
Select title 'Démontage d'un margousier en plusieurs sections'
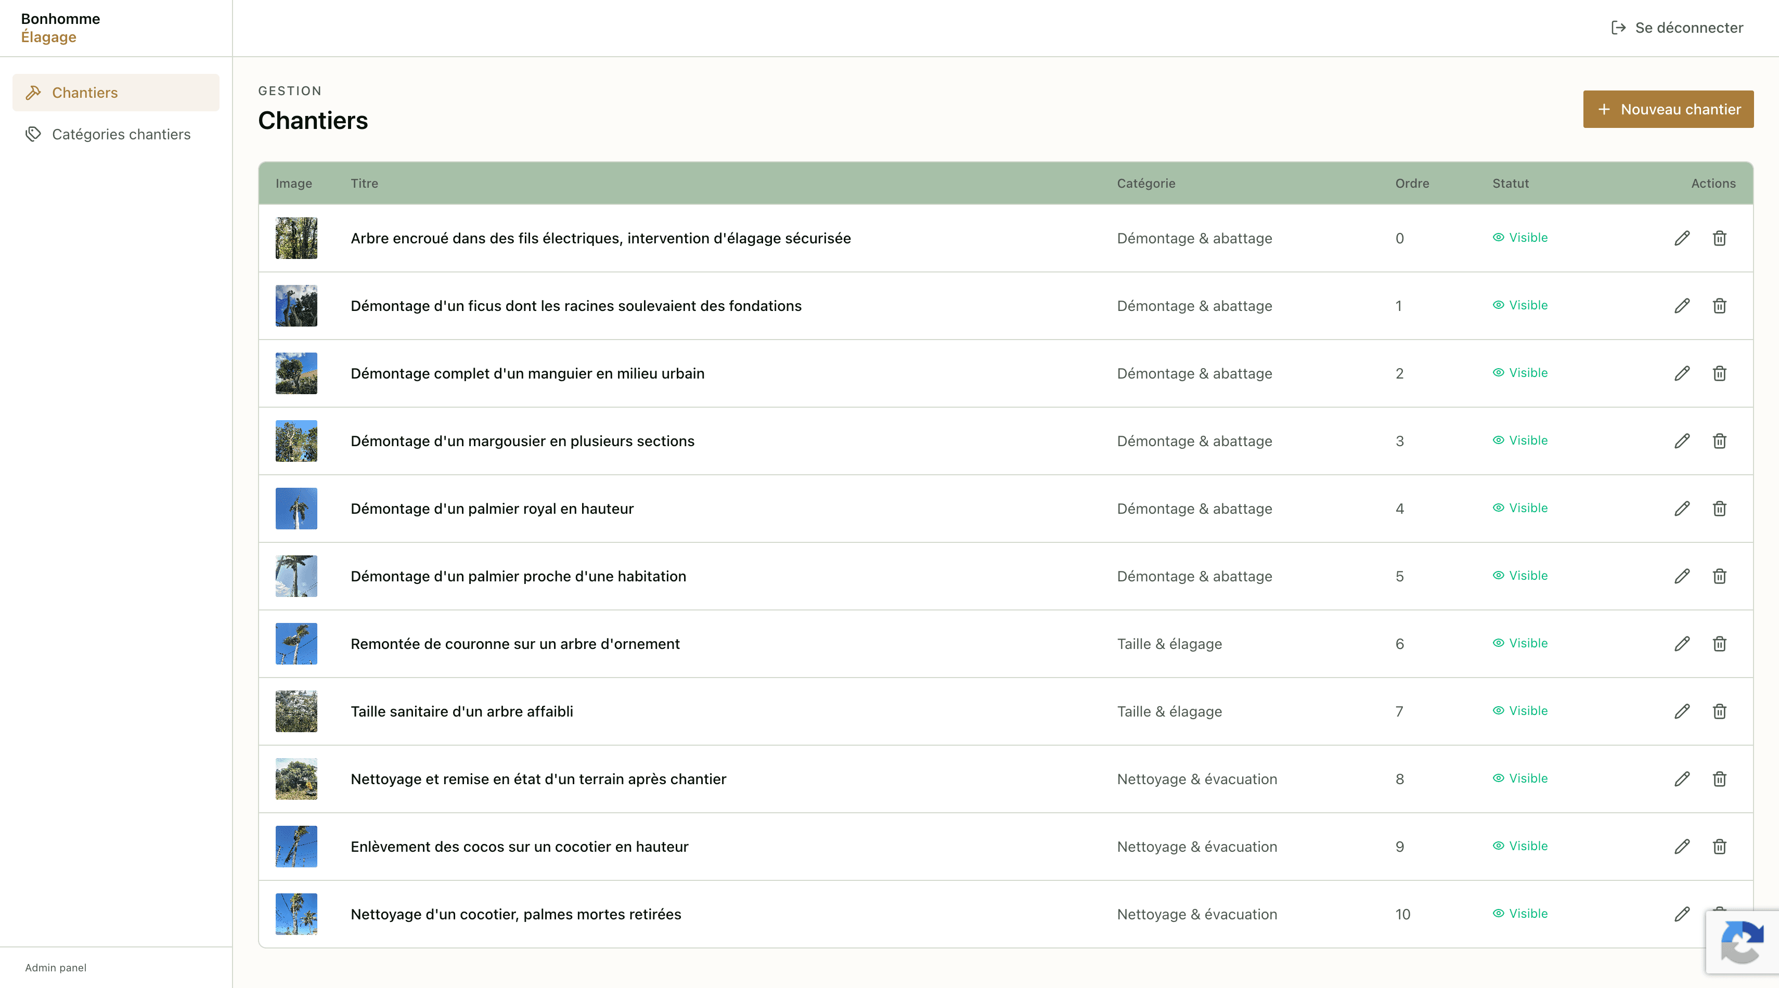point(522,441)
